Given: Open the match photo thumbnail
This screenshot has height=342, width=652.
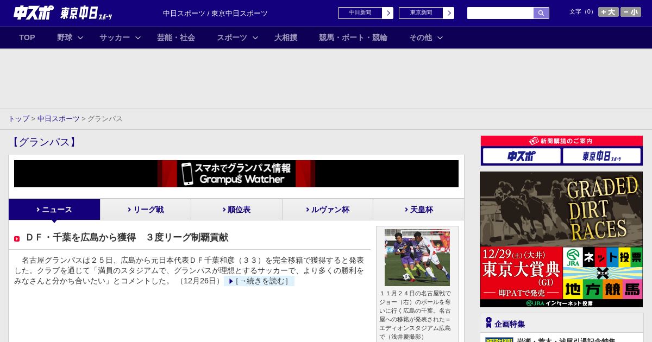Looking at the screenshot, I should 417,257.
